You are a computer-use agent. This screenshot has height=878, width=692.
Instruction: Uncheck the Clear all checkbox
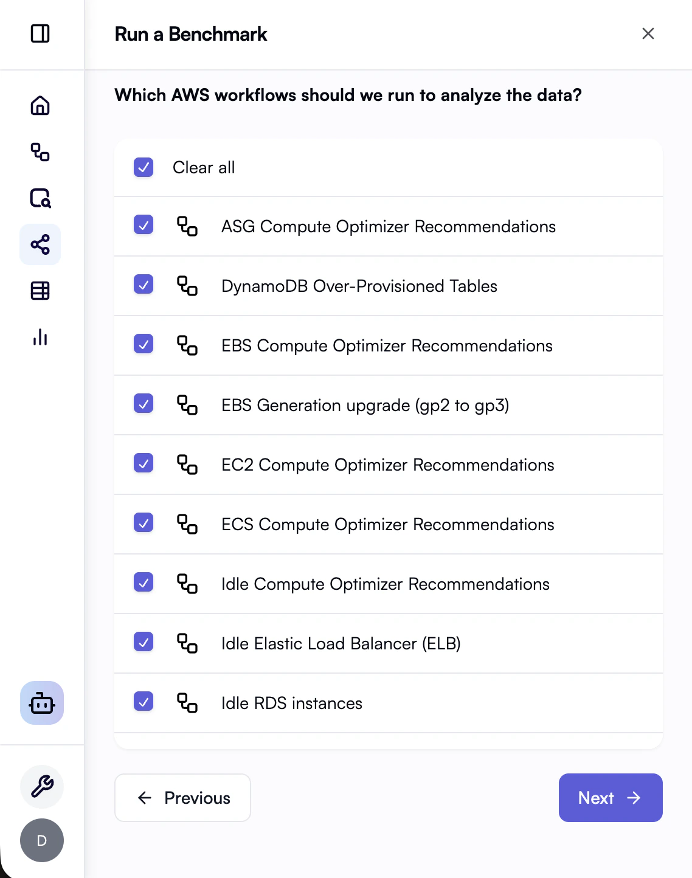click(143, 167)
